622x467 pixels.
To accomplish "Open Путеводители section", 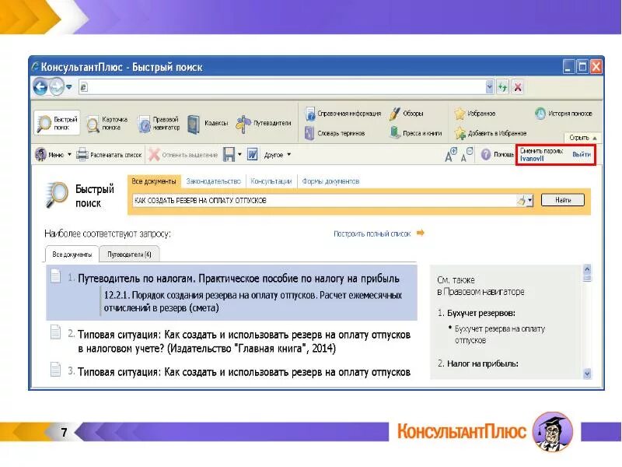I will [x=264, y=124].
